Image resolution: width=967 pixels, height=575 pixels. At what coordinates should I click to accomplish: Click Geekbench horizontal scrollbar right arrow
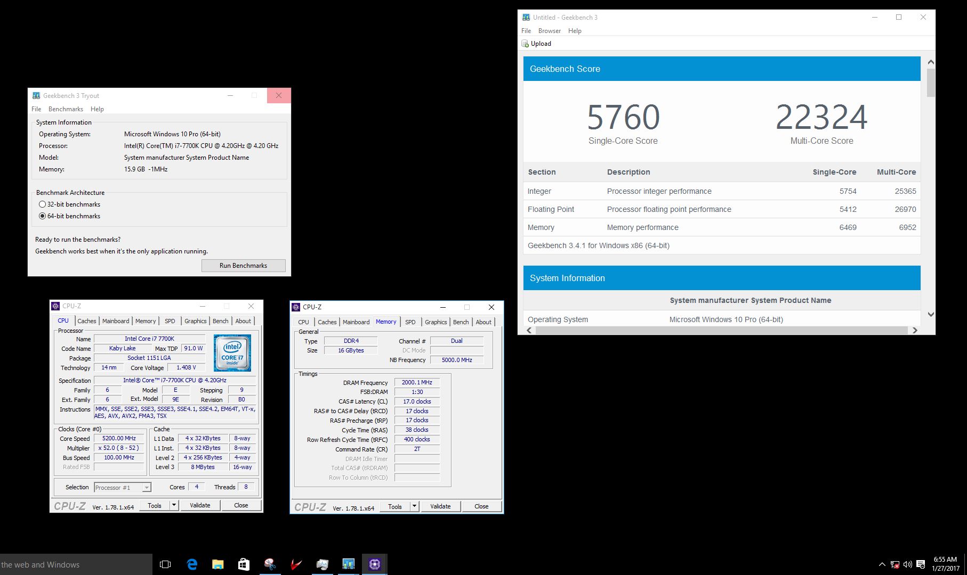(915, 330)
